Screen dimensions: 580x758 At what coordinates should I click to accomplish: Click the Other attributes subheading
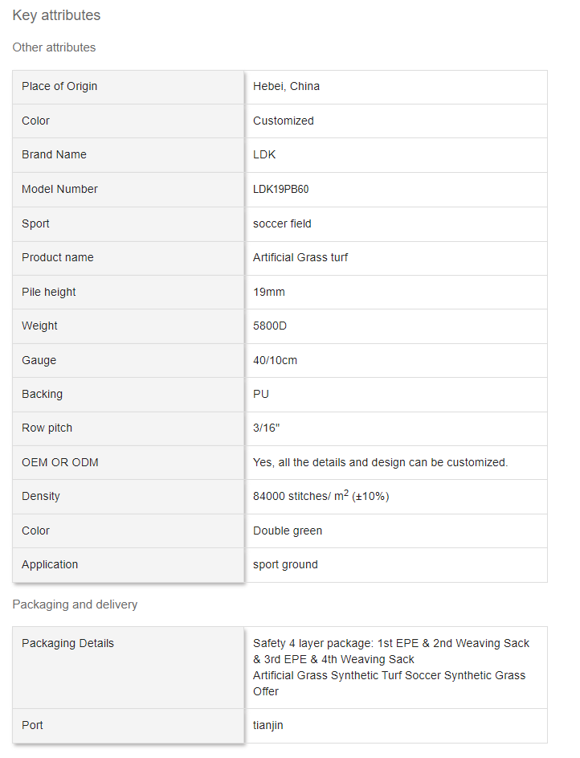[54, 47]
